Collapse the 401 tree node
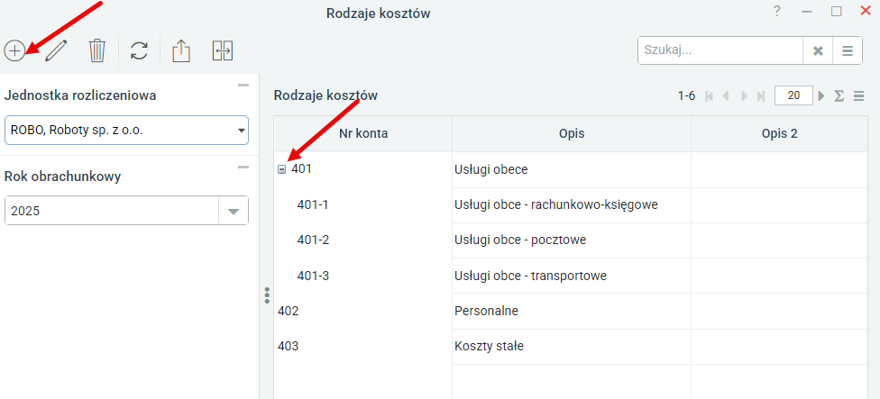 click(x=282, y=169)
